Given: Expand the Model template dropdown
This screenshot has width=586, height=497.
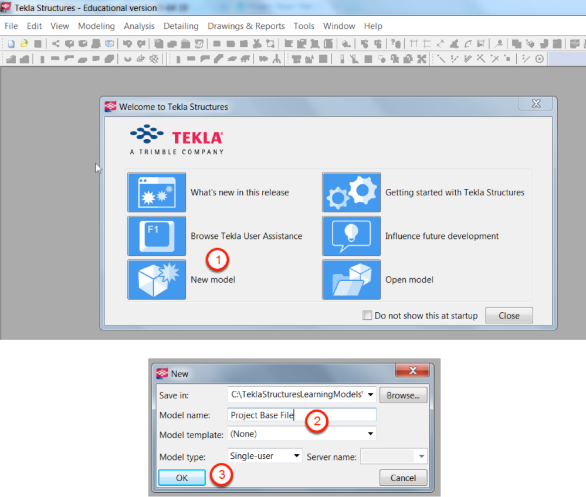Looking at the screenshot, I should (x=370, y=434).
